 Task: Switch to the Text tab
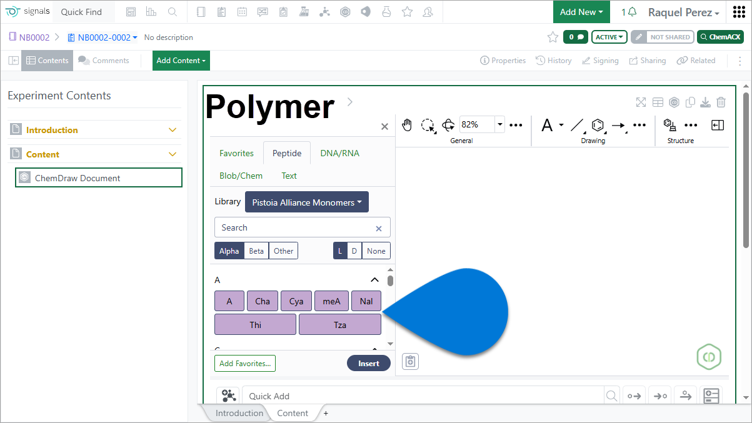click(x=289, y=176)
